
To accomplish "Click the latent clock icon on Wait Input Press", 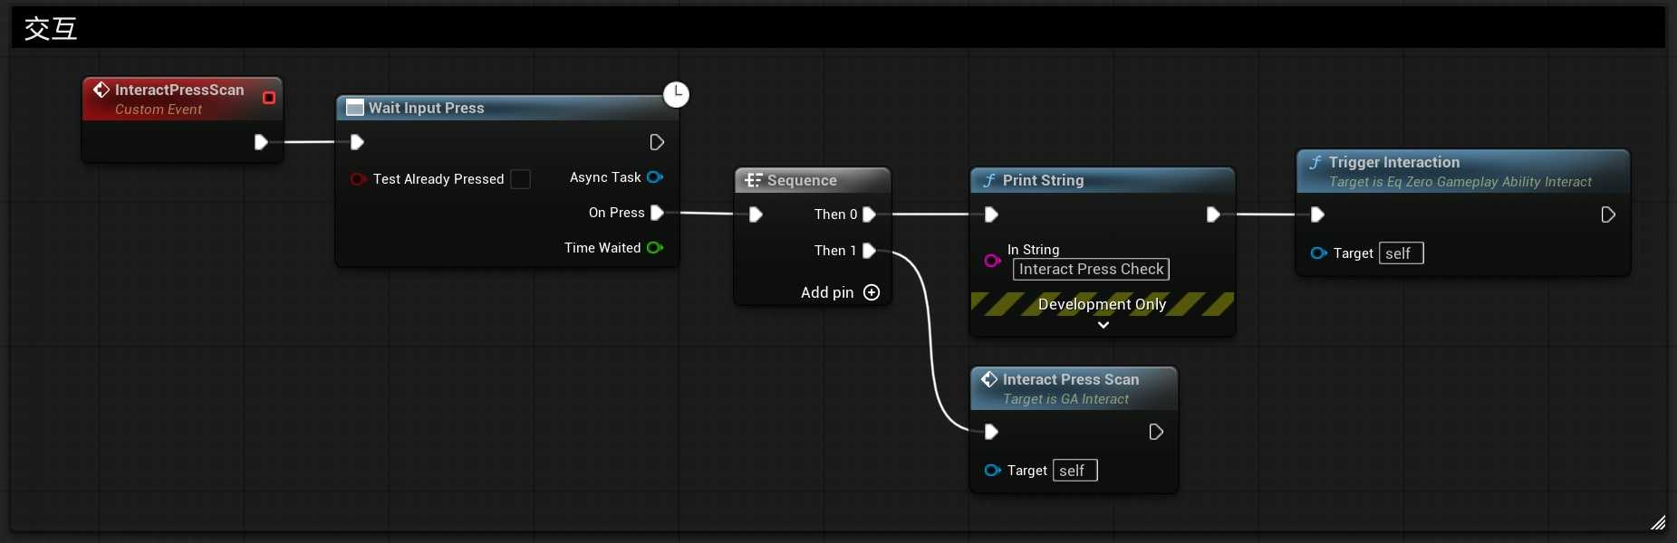I will click(x=676, y=94).
